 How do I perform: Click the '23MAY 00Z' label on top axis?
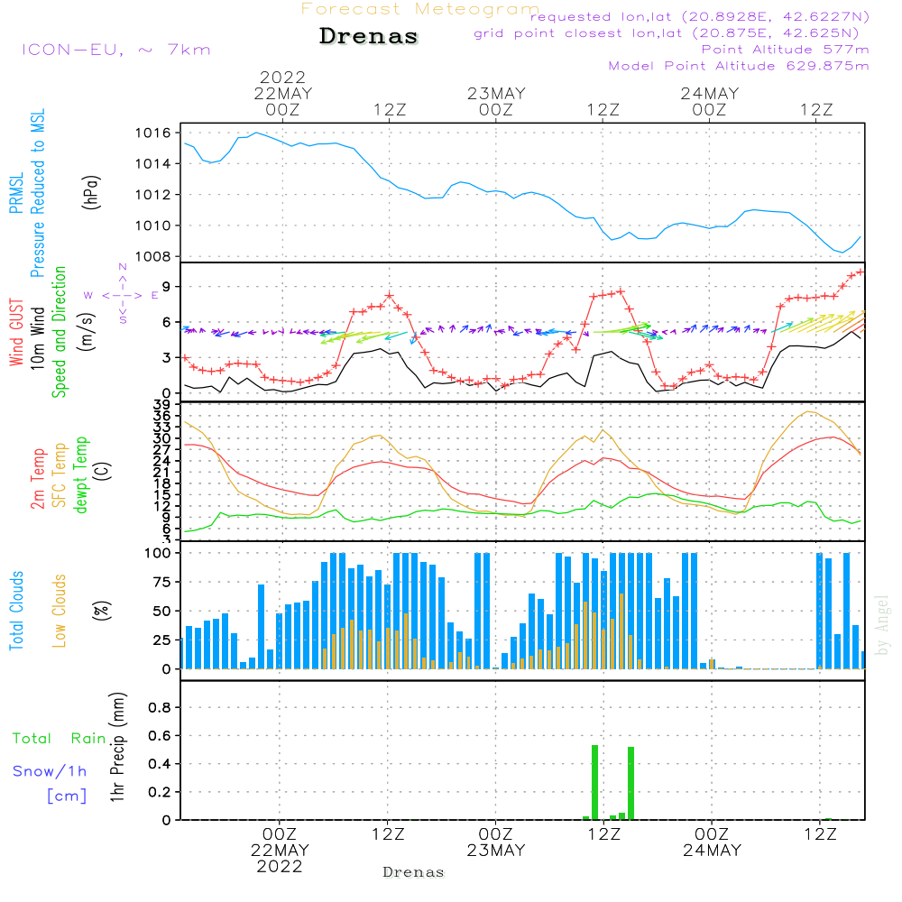496,101
